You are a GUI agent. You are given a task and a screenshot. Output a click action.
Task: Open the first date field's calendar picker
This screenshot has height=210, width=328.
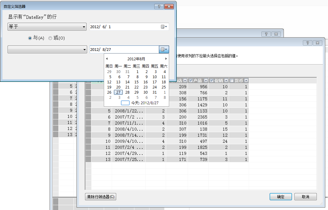click(x=164, y=27)
